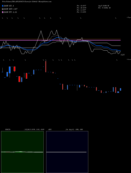The height and width of the screenshot is (173, 131).
Task: Click the white DOW MT legend swatch
Action: tap(3, 9)
